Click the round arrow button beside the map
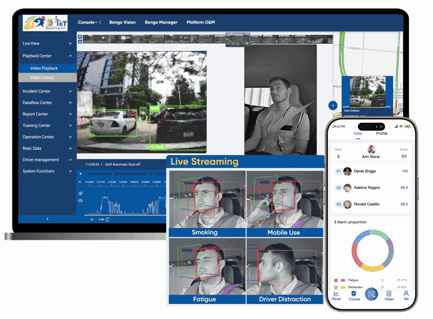Image resolution: width=433 pixels, height=319 pixels. coord(333,105)
